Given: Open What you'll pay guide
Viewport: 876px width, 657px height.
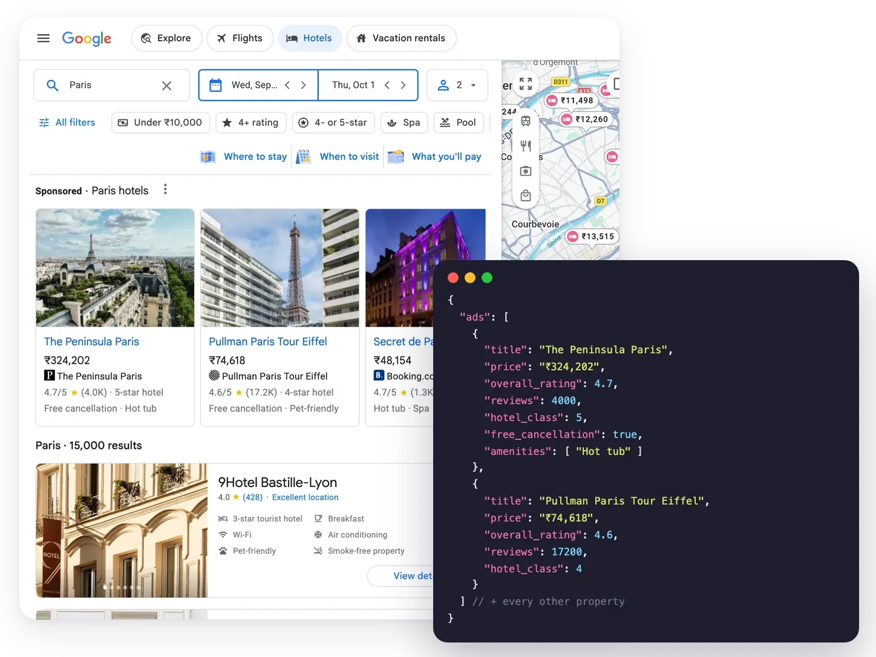Looking at the screenshot, I should click(435, 157).
